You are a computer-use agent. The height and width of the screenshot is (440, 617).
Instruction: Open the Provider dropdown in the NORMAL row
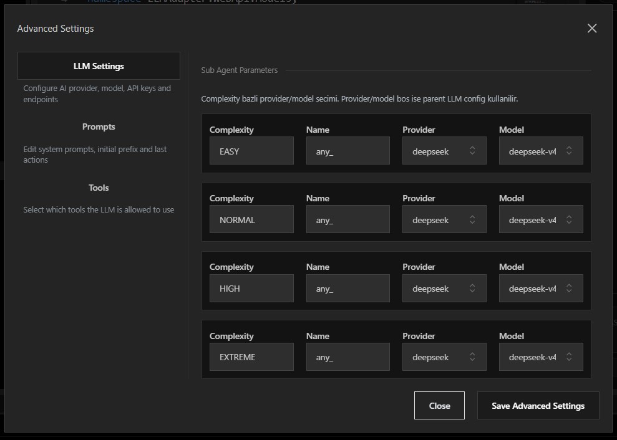444,219
